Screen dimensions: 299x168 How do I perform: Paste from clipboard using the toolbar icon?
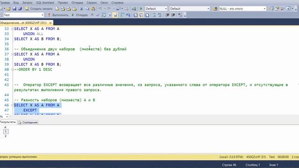coord(93,9)
